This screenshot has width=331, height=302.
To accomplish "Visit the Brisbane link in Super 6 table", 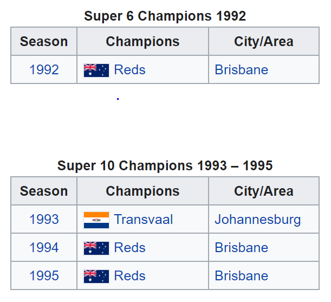I will tap(242, 69).
